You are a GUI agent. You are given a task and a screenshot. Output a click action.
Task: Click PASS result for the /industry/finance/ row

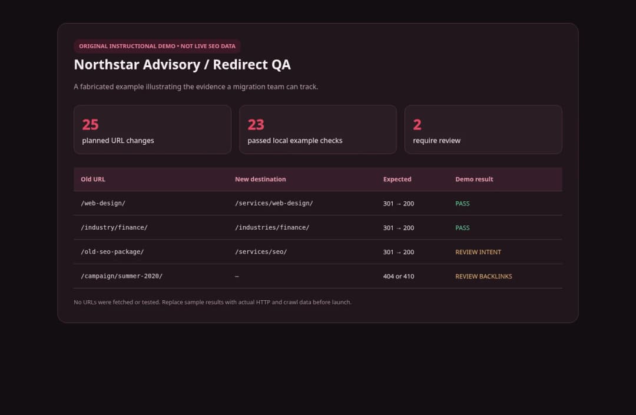(462, 228)
